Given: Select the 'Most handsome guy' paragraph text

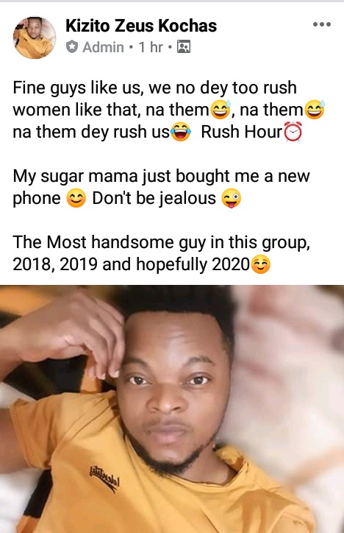Looking at the screenshot, I should (162, 253).
